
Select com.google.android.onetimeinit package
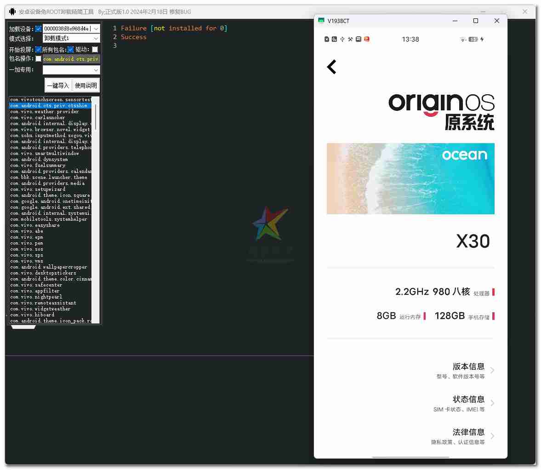(x=51, y=201)
